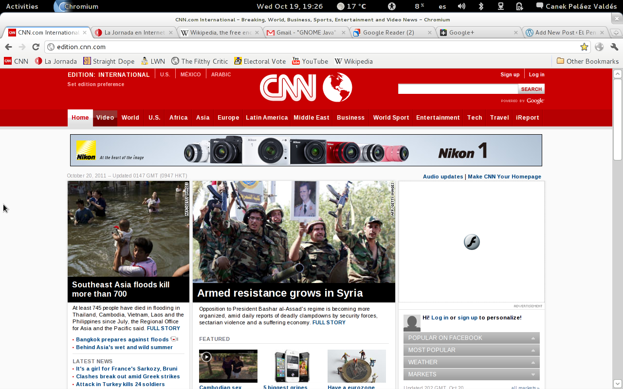Switch to the Add New Post tab
Image resolution: width=623 pixels, height=389 pixels.
(x=566, y=33)
